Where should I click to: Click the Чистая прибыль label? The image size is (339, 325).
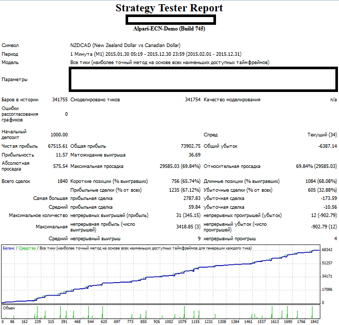pyautogui.click(x=20, y=146)
